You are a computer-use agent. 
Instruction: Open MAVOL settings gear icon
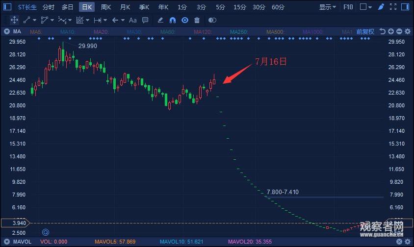point(408,242)
